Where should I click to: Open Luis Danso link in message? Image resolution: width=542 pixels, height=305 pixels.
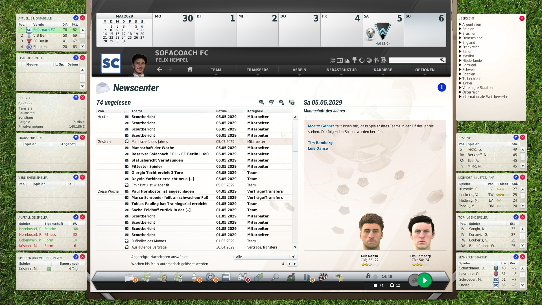318,149
